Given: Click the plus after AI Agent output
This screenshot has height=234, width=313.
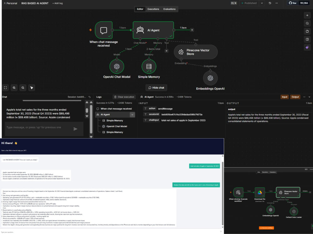Looking at the screenshot, I should tap(192, 30).
